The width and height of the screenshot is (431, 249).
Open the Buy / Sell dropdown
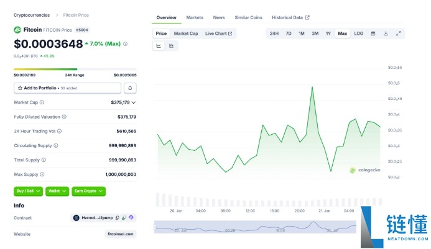coord(29,191)
